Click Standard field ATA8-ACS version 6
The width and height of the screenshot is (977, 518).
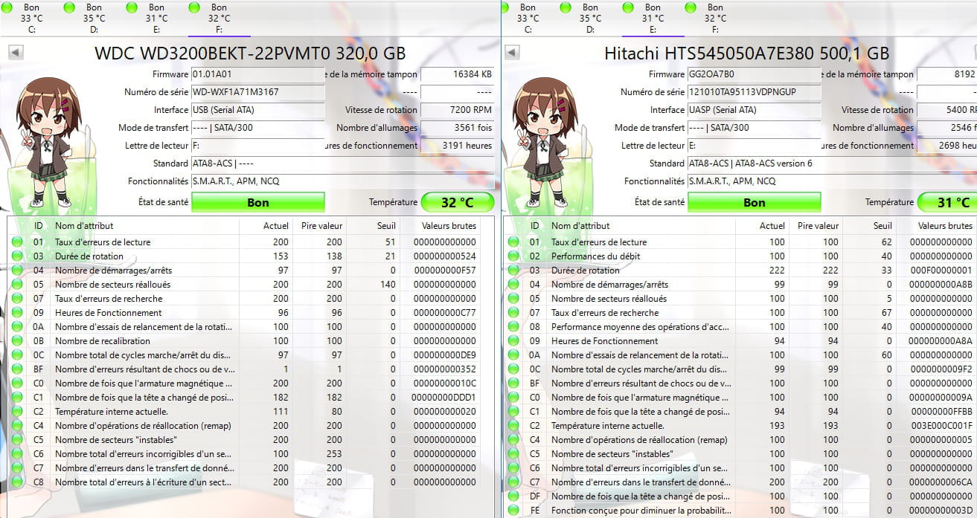(x=832, y=164)
